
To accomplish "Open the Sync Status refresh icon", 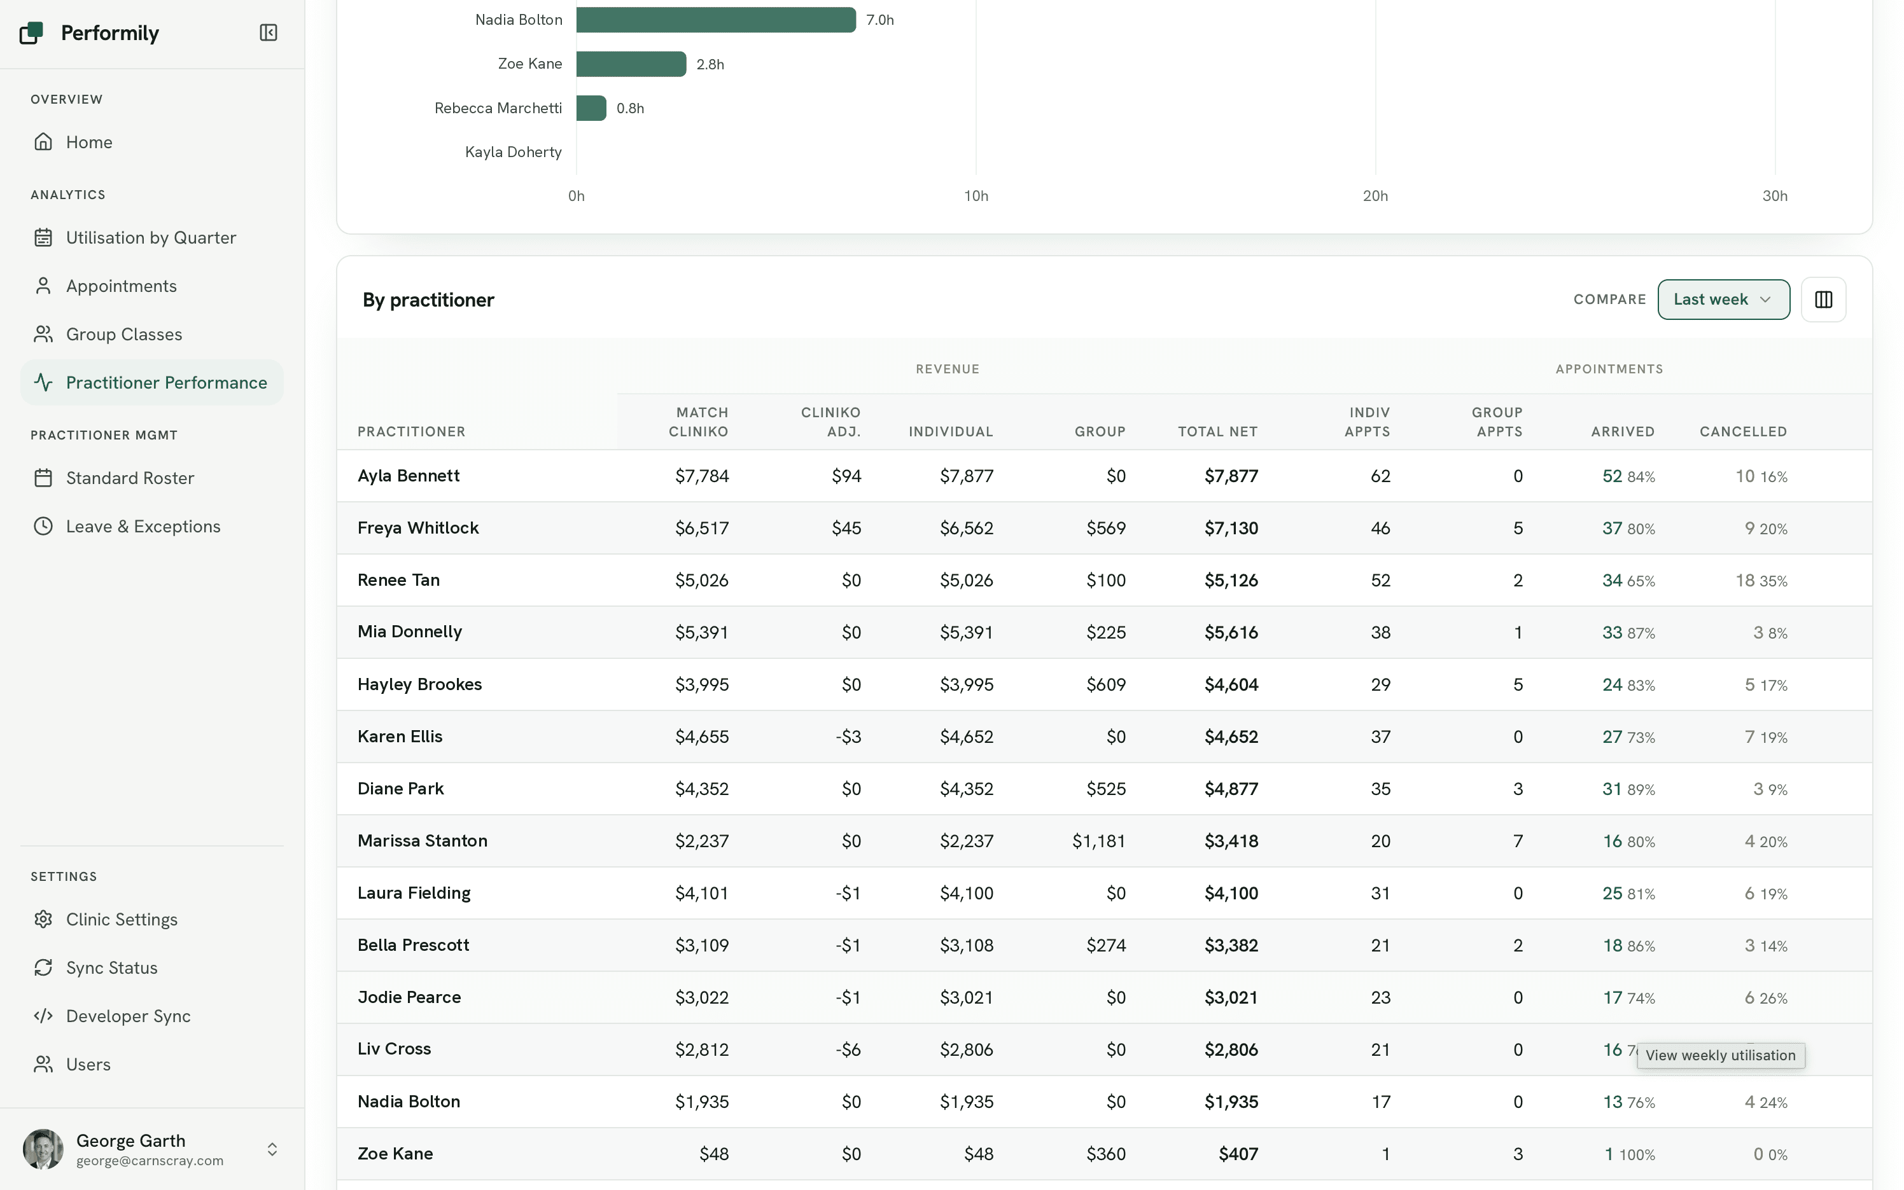I will point(43,967).
